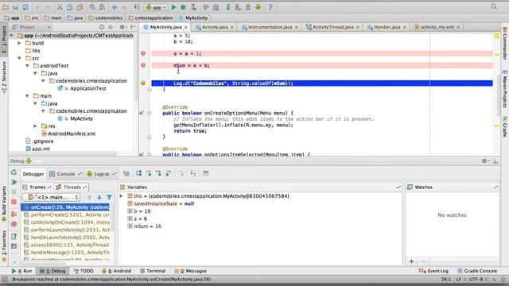Open the Terminal tool window button

pyautogui.click(x=153, y=271)
